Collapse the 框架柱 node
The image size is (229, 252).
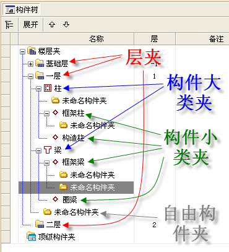tap(47, 113)
